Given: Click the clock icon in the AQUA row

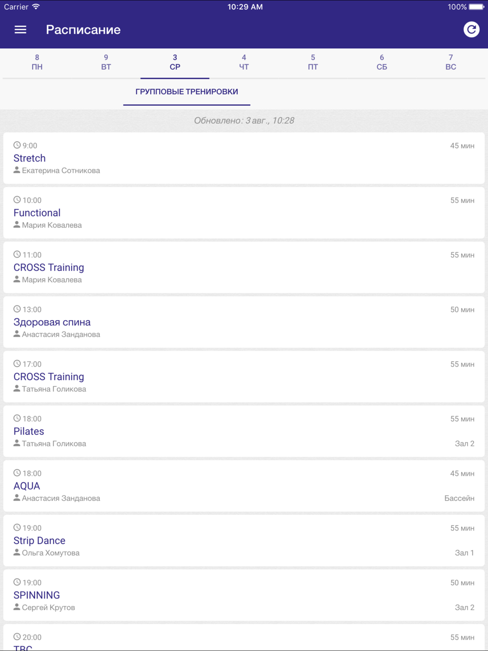Looking at the screenshot, I should (17, 473).
